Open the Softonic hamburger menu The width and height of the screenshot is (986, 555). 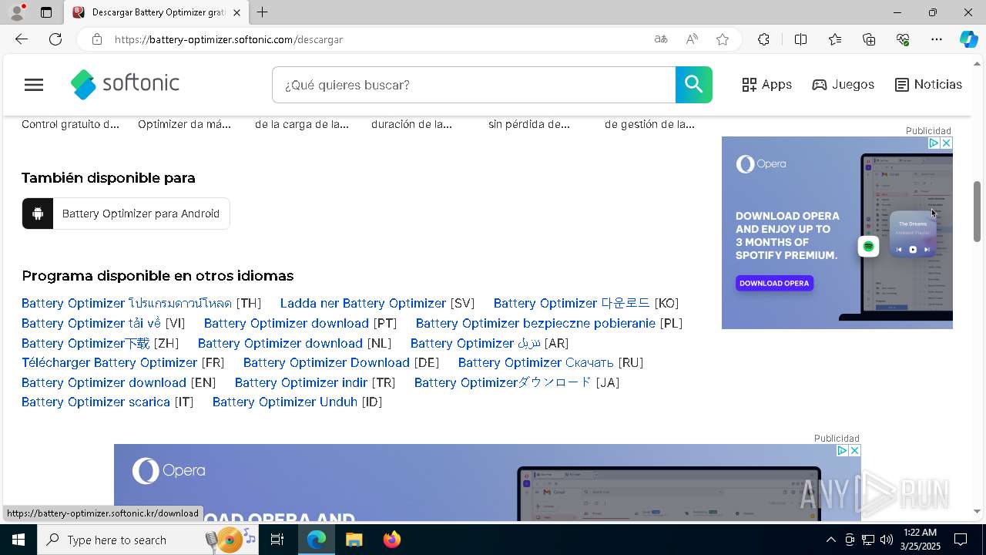pos(34,85)
